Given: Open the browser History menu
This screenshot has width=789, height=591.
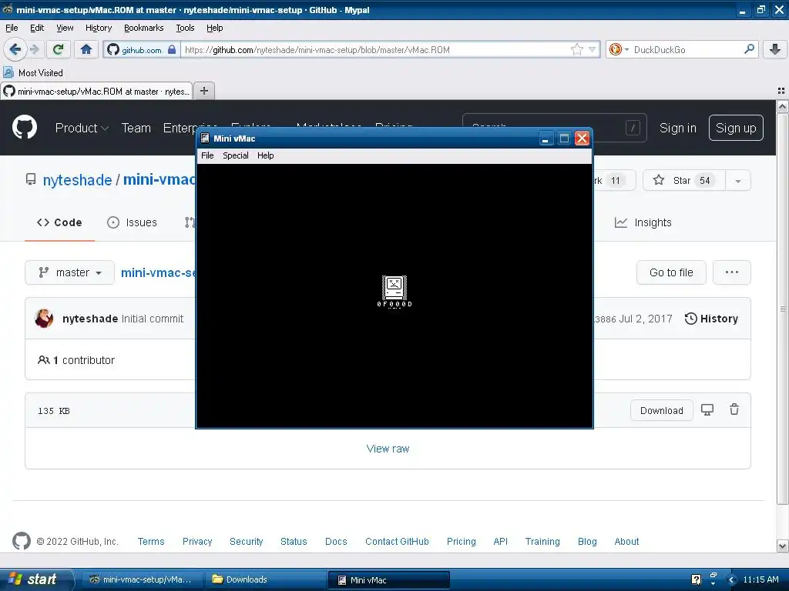Looking at the screenshot, I should click(x=99, y=28).
